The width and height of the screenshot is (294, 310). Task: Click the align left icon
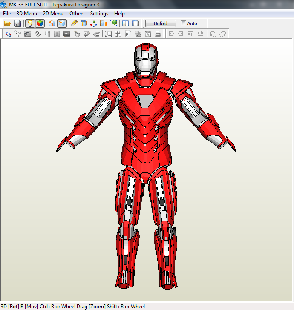tap(171, 34)
